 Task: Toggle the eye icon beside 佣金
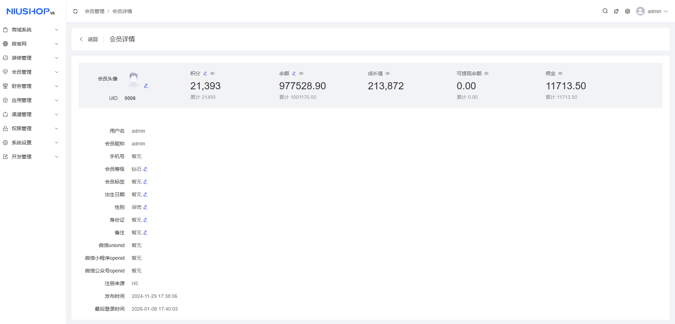560,73
